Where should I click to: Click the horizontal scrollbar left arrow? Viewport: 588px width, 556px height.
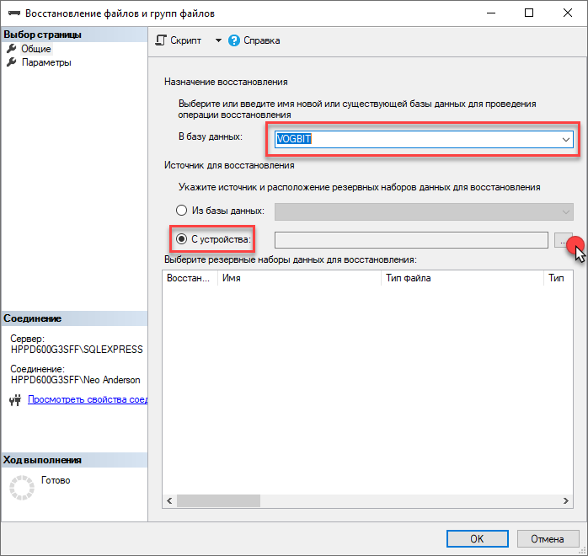point(169,501)
